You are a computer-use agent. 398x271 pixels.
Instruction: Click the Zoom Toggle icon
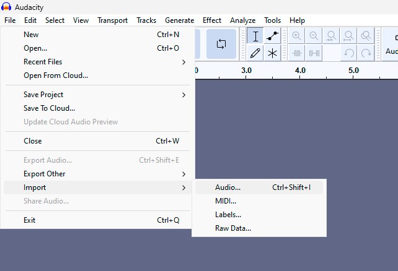click(366, 37)
